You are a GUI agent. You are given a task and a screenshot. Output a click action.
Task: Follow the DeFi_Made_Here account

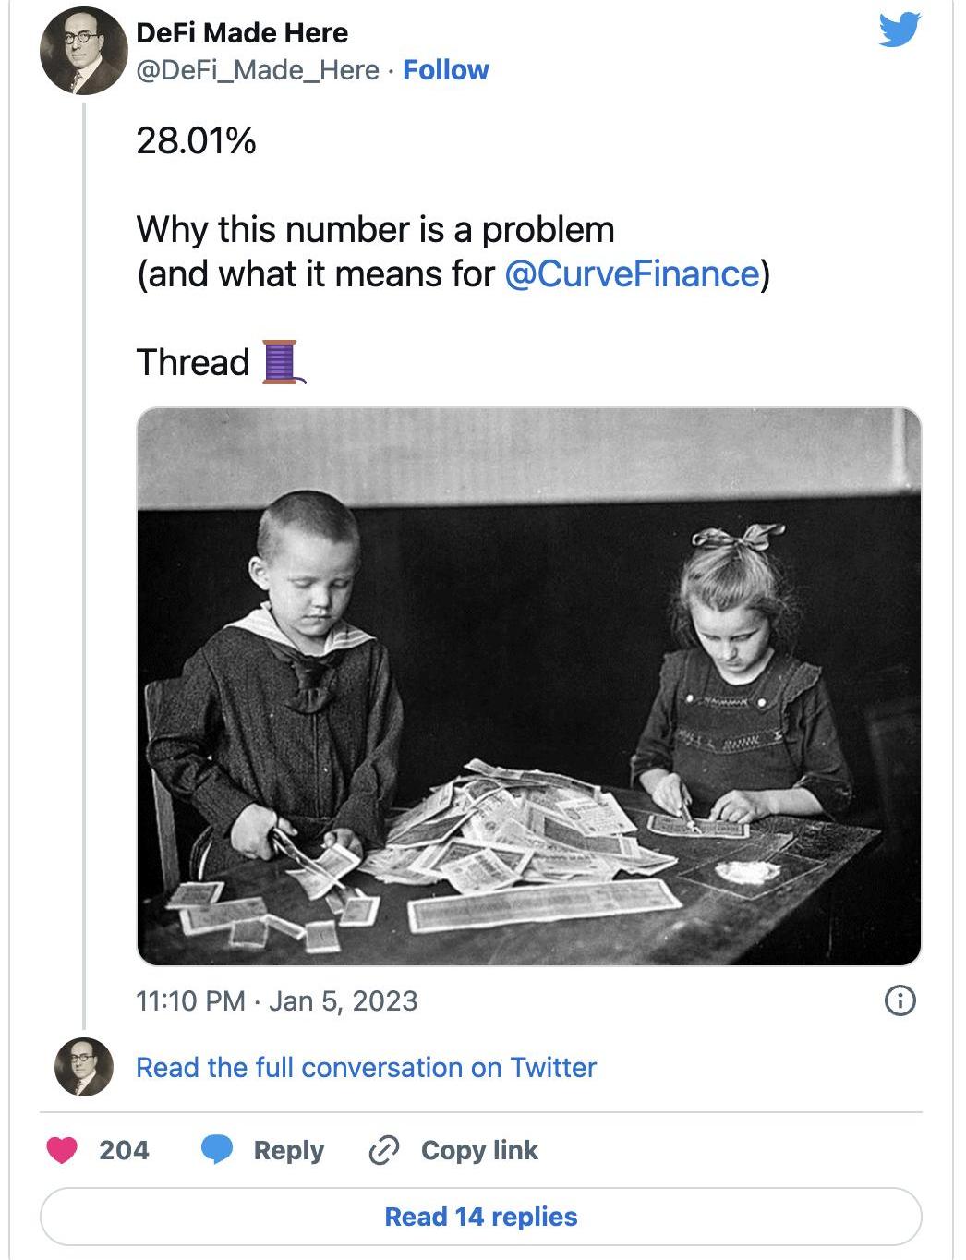click(446, 70)
